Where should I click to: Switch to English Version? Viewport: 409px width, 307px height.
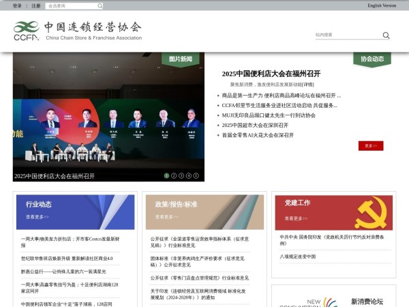(381, 5)
